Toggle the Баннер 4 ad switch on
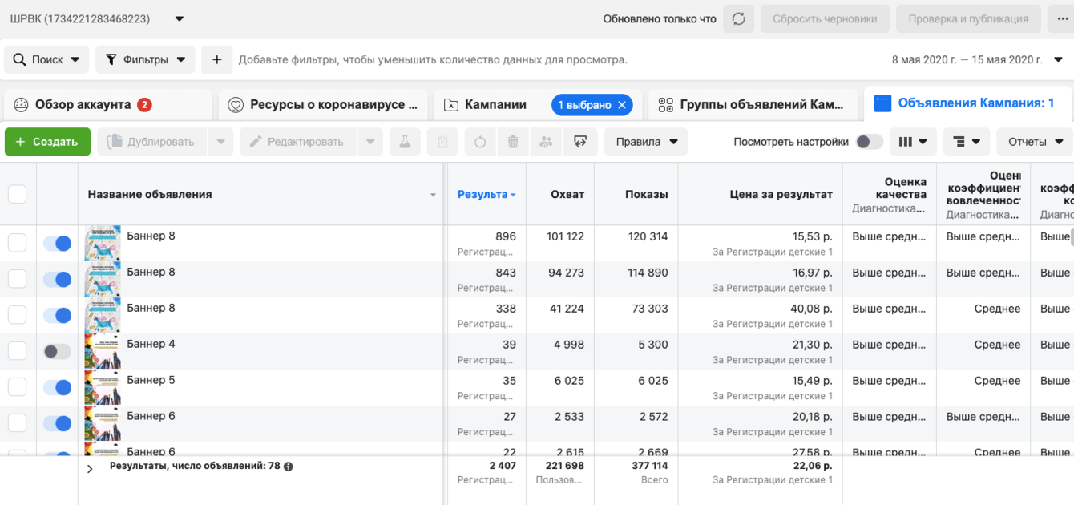This screenshot has height=505, width=1074. tap(57, 351)
